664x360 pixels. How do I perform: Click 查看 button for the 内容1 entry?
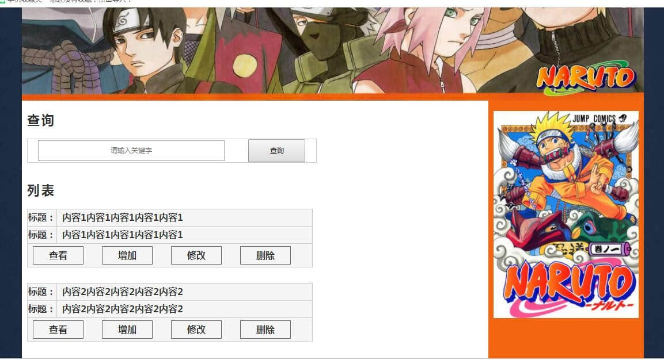click(58, 255)
